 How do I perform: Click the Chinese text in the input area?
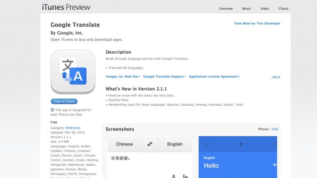(120, 158)
